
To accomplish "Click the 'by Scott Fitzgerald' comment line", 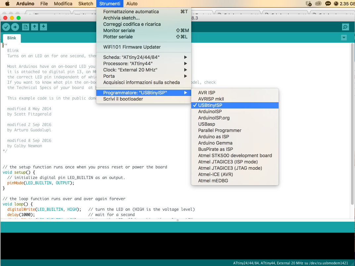I will (x=29, y=114).
